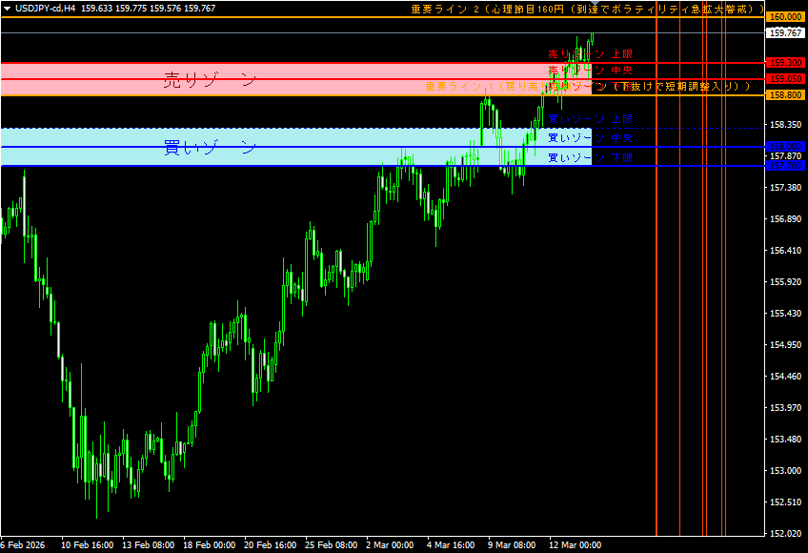
Task: Click the 12 Mar 00:00 time axis label
Action: [575, 545]
